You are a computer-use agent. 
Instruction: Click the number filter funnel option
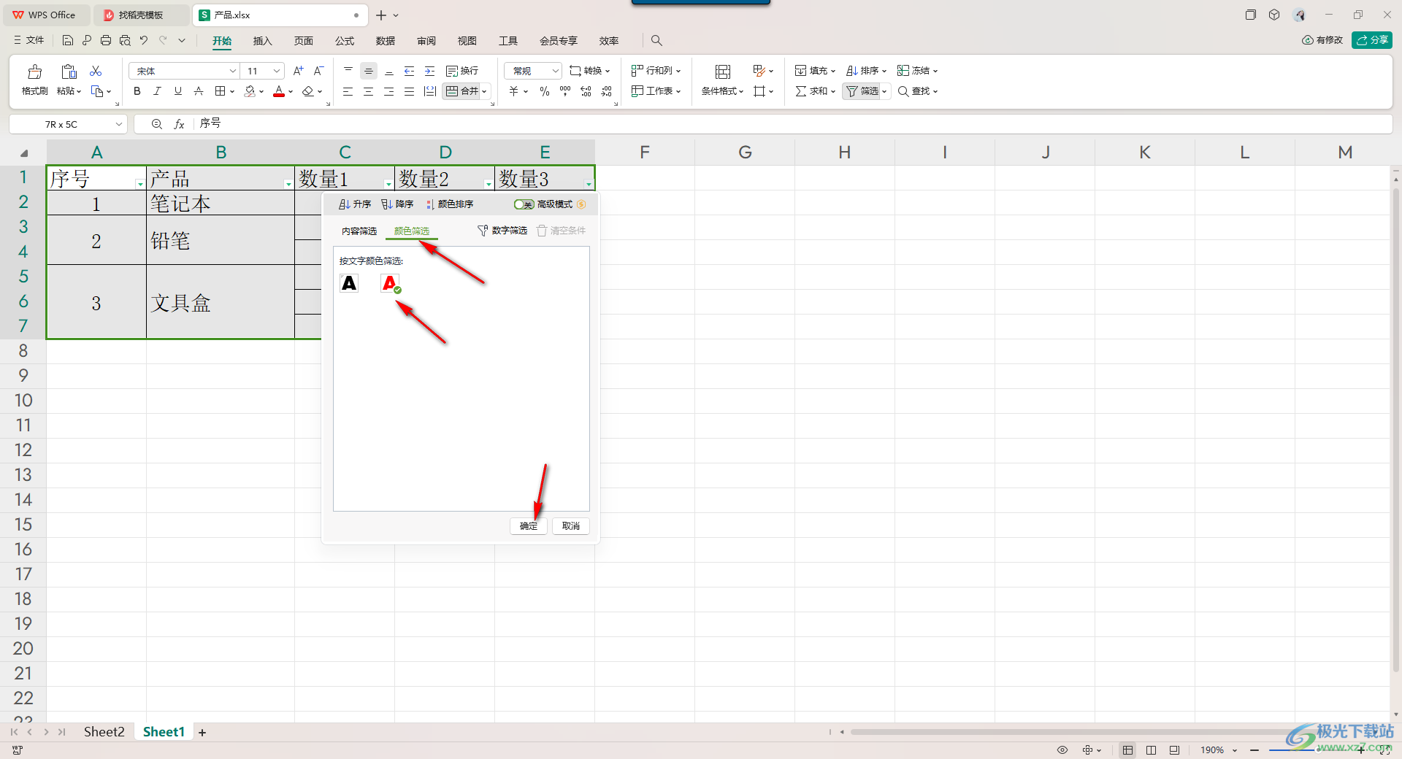point(502,231)
